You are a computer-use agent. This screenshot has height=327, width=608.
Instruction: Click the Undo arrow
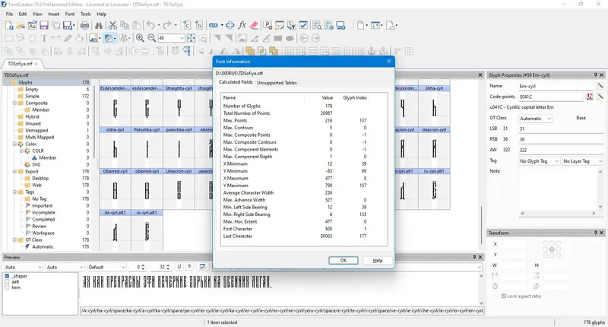tap(150, 26)
